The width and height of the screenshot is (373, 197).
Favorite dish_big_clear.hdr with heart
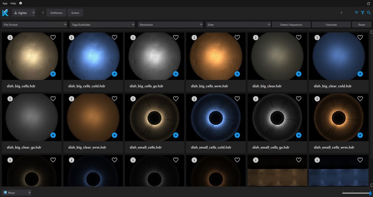click(298, 37)
